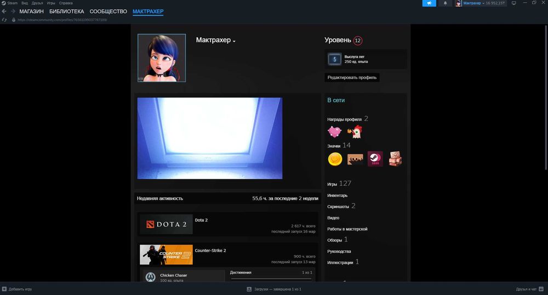This screenshot has height=295, width=548.
Task: Click the В сети status text
Action: pyautogui.click(x=336, y=100)
